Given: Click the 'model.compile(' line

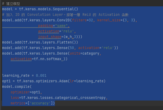Looking at the screenshot, I should (x=17, y=87).
